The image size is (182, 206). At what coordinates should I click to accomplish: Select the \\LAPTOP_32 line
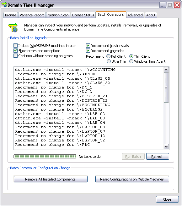point(60,140)
